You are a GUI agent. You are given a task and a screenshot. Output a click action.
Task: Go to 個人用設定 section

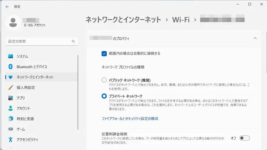click(41, 88)
